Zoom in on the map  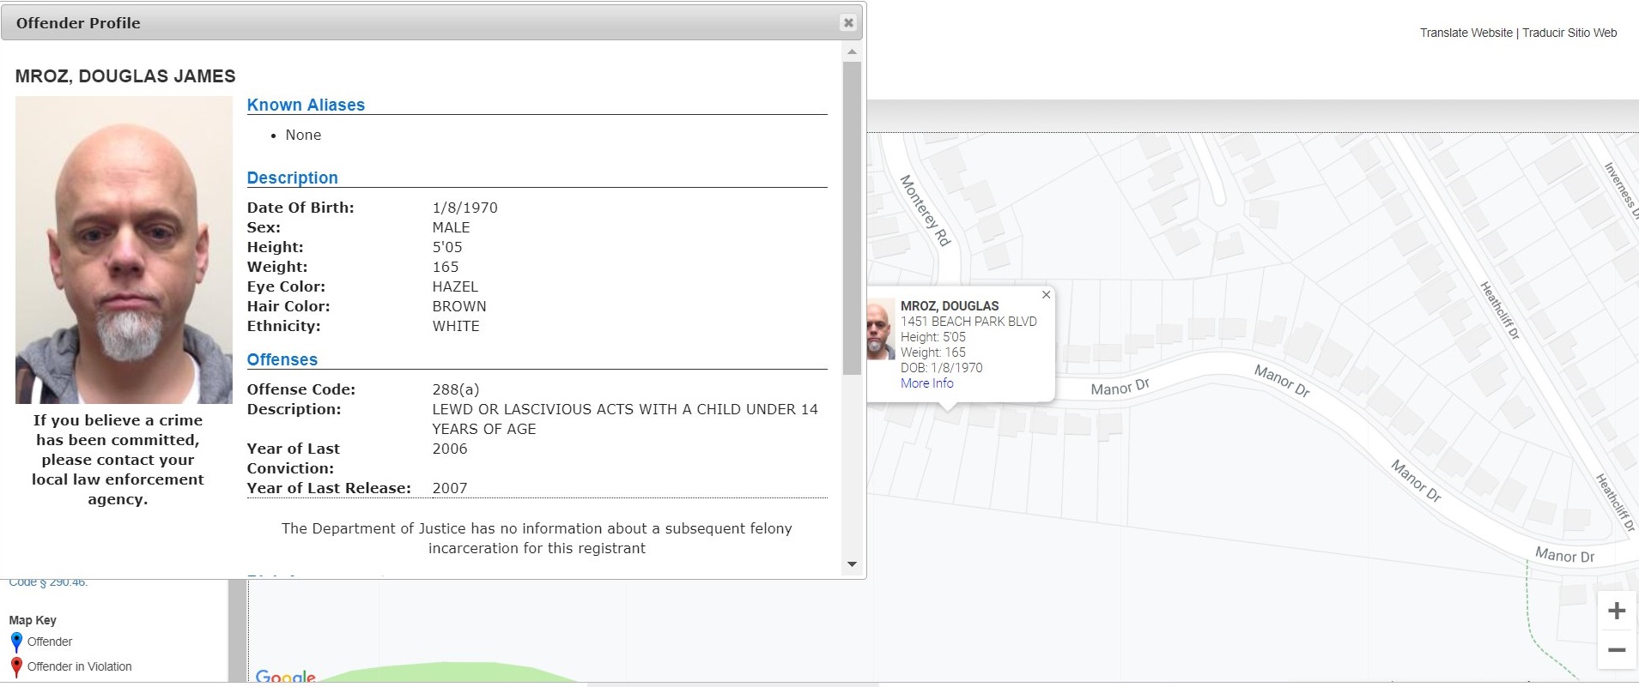[x=1617, y=611]
